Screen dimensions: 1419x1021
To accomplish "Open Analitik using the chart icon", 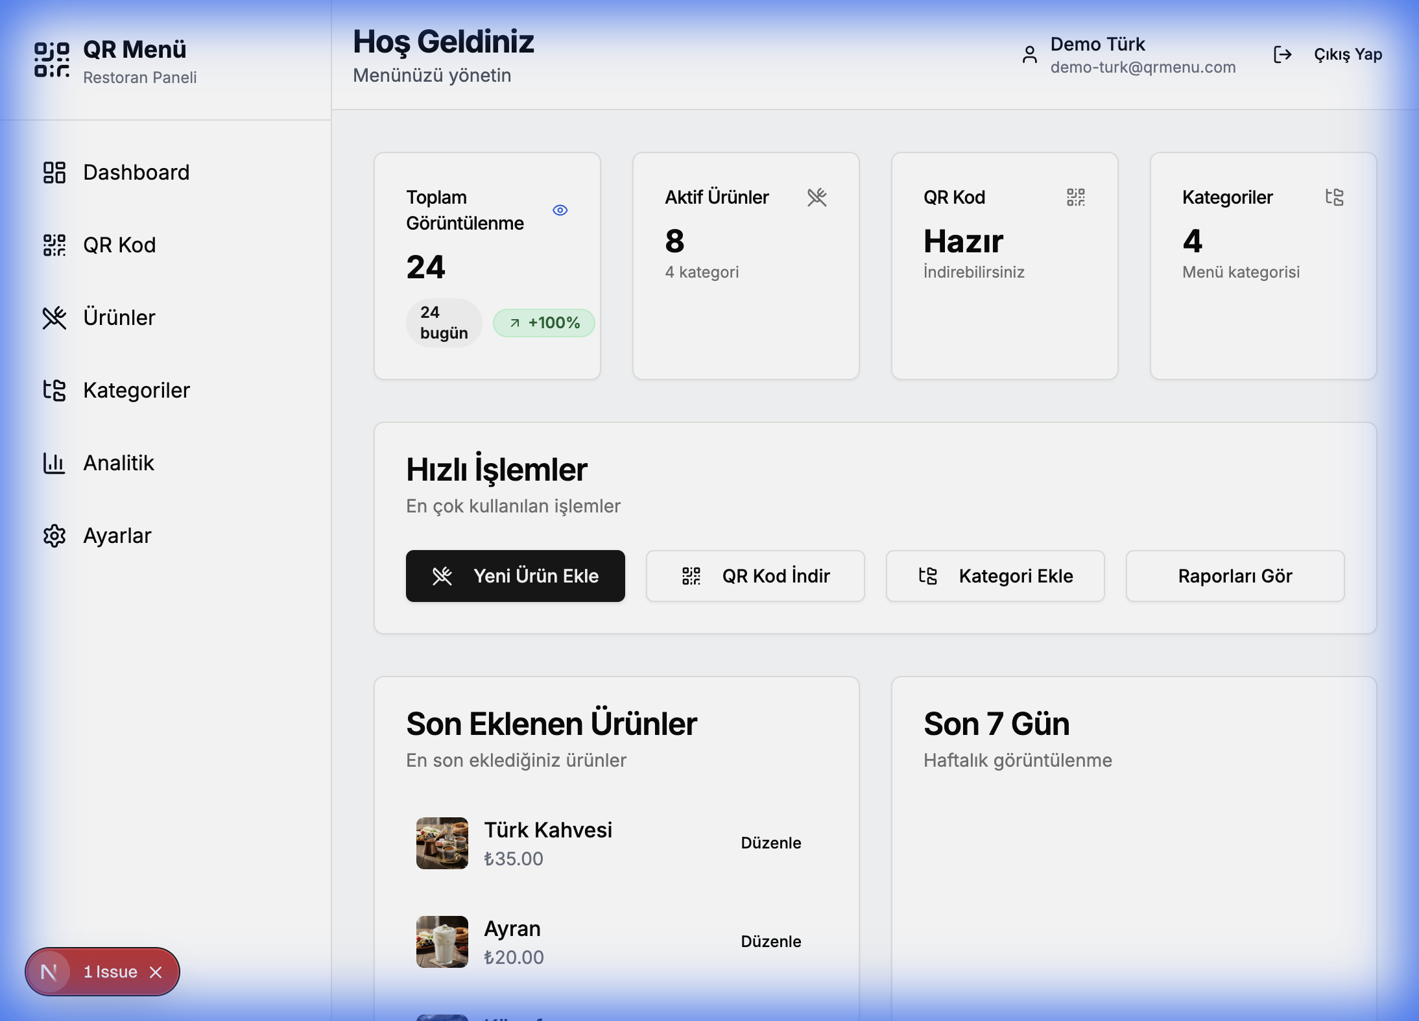I will pos(54,462).
